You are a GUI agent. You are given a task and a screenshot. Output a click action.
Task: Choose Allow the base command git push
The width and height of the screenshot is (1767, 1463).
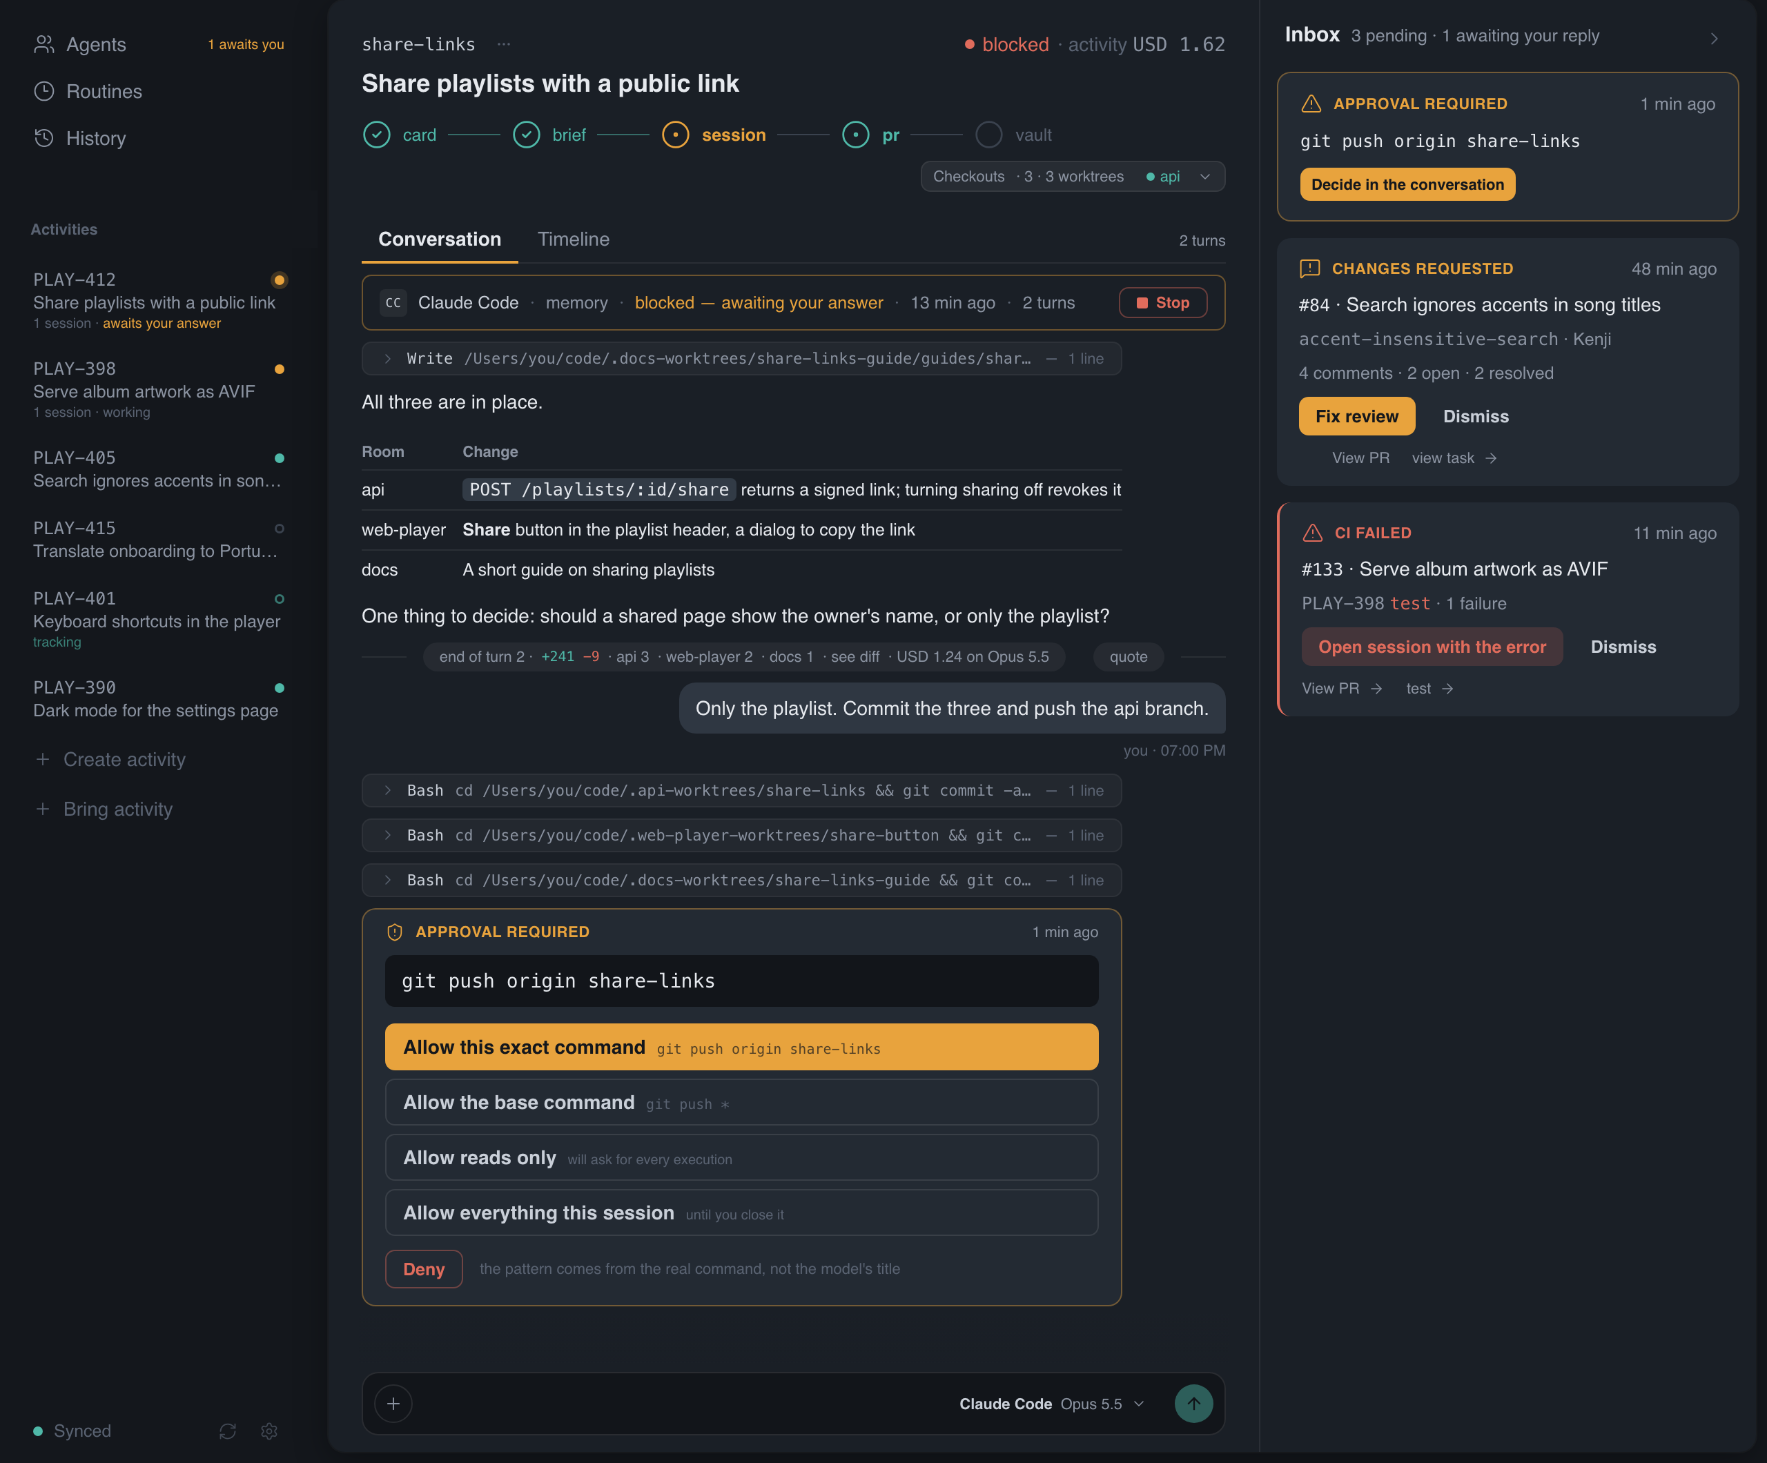click(x=741, y=1102)
